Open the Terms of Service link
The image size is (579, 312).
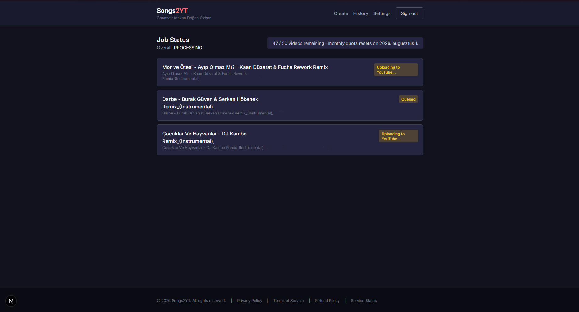tap(289, 301)
